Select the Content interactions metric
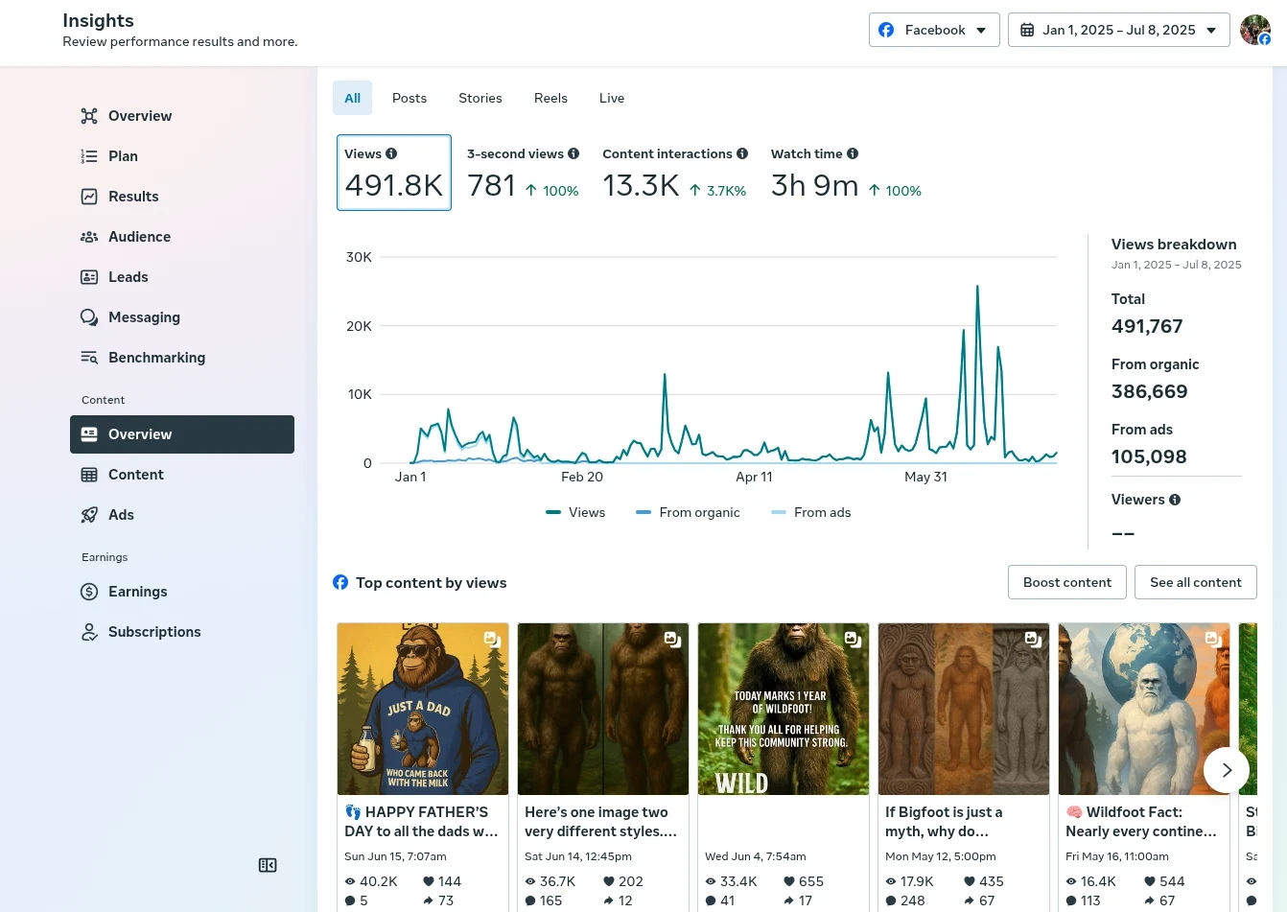Image resolution: width=1287 pixels, height=912 pixels. (675, 173)
